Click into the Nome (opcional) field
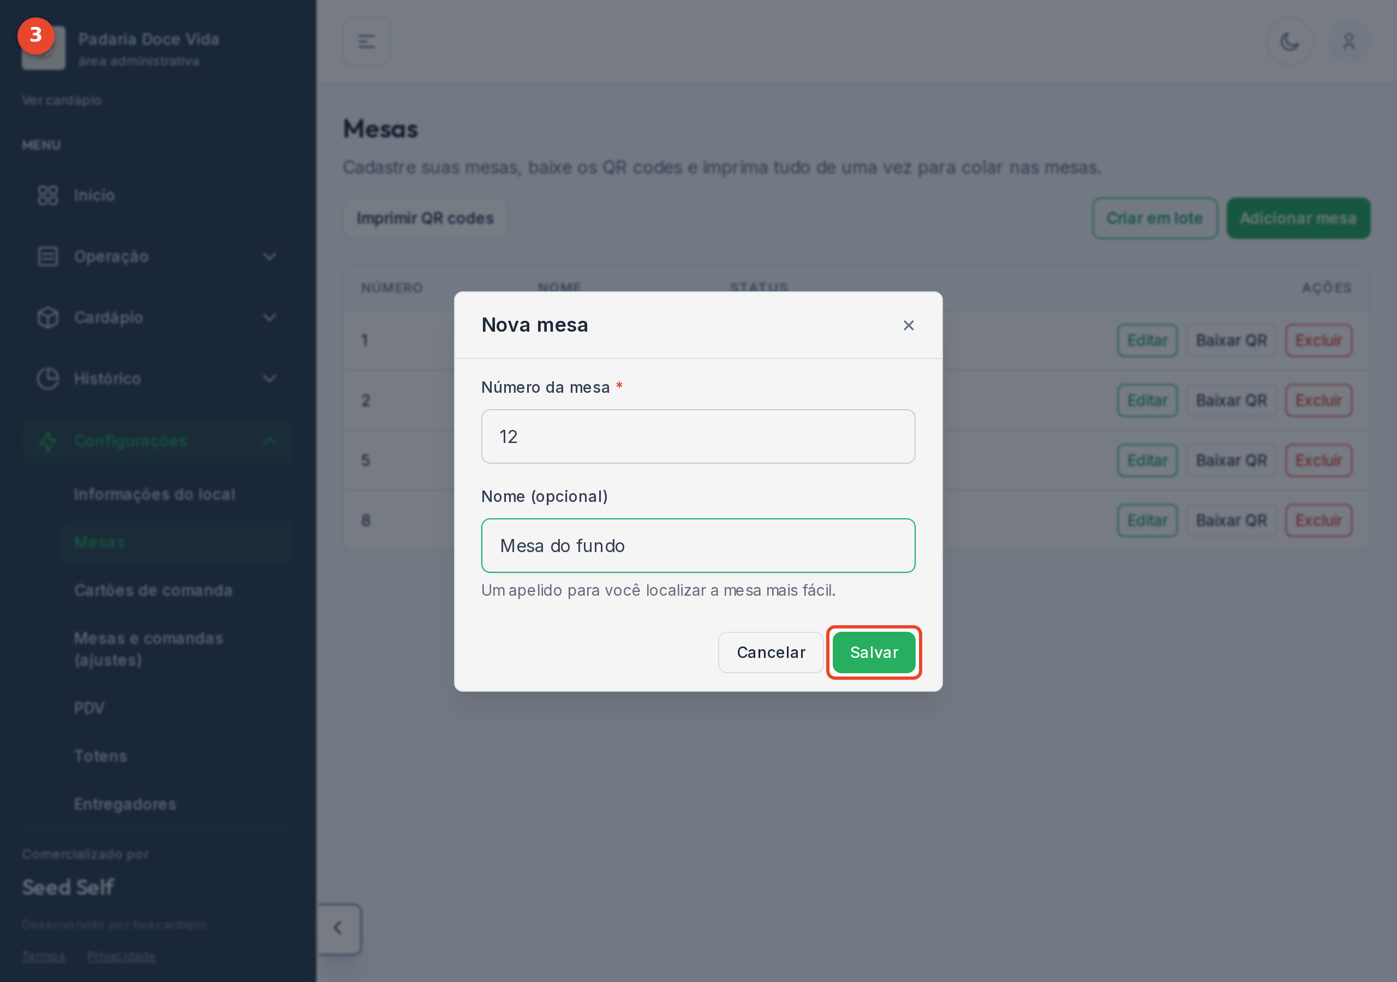Image resolution: width=1397 pixels, height=982 pixels. (x=698, y=546)
